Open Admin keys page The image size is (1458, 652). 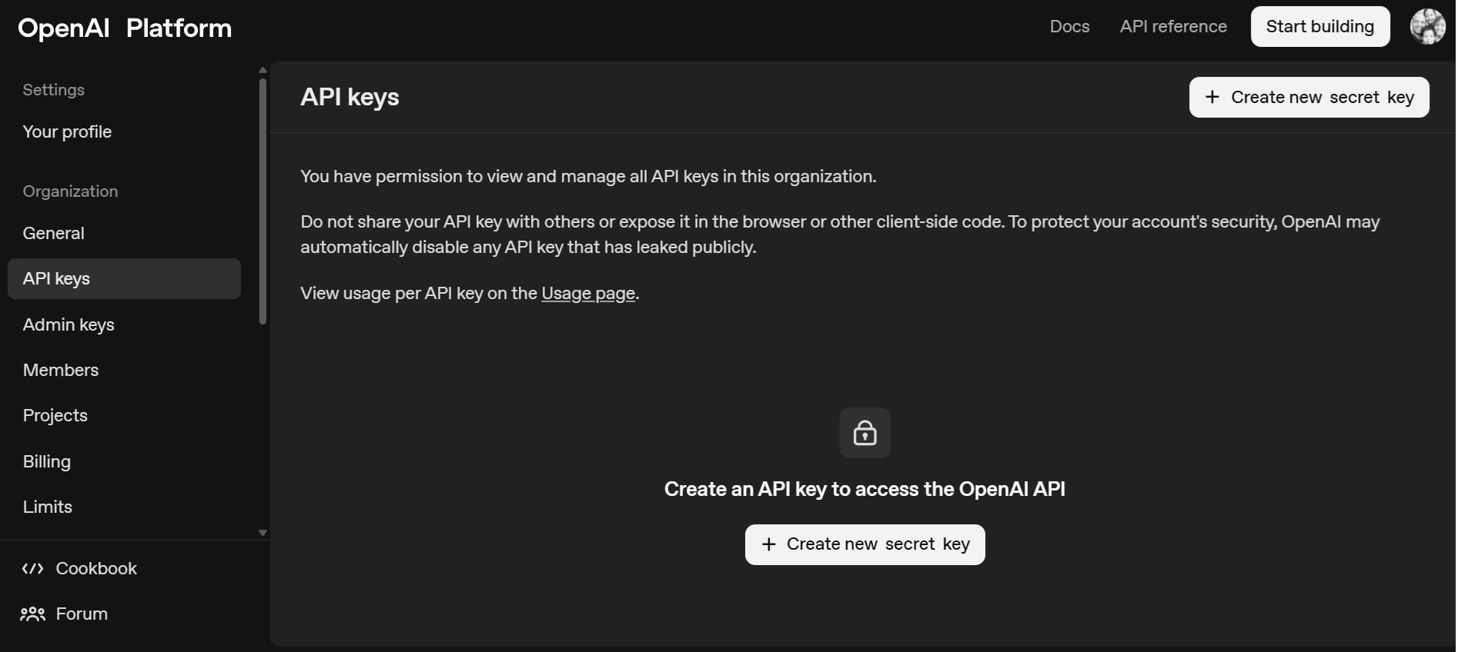pos(69,325)
